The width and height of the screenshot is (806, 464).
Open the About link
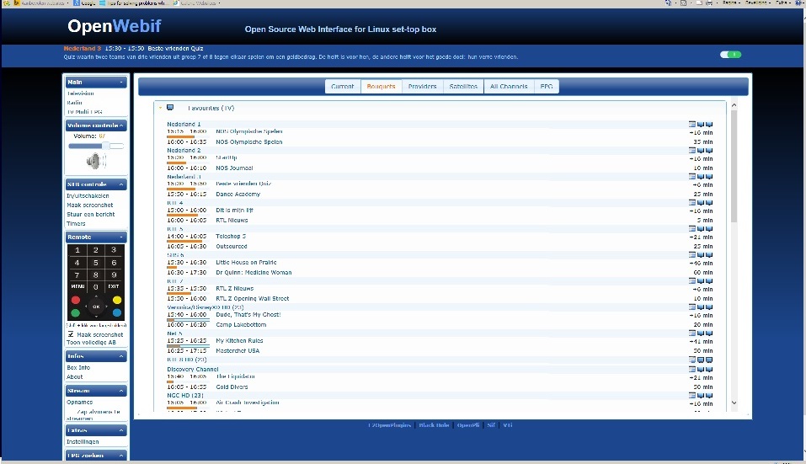[74, 376]
